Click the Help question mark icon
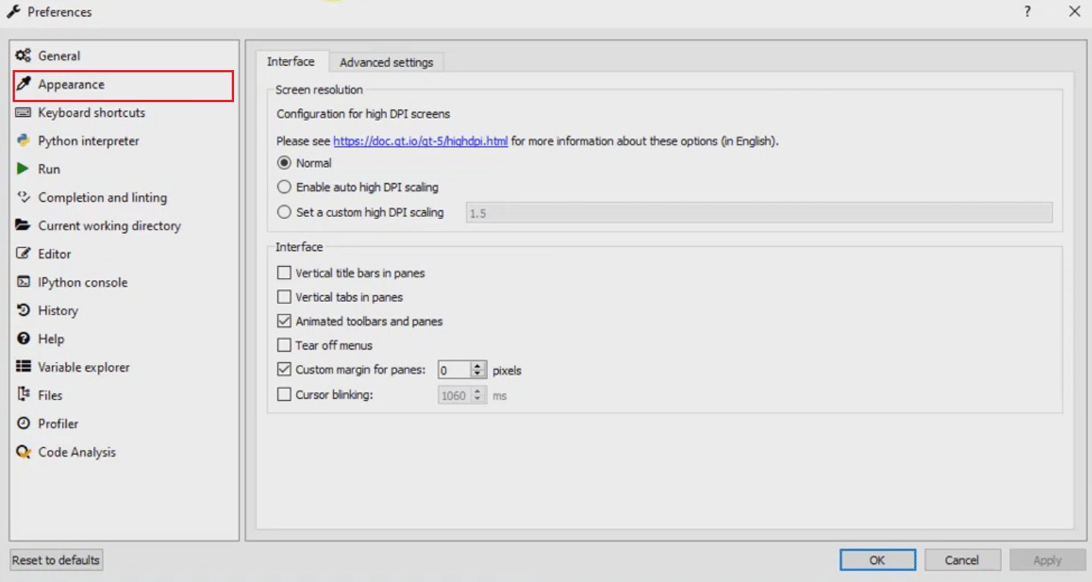Image resolution: width=1092 pixels, height=582 pixels. click(23, 339)
